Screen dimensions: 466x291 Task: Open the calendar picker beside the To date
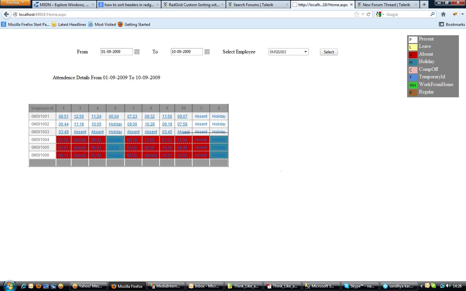pyautogui.click(x=207, y=52)
